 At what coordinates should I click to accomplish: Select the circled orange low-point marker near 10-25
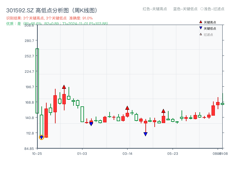tap(42, 138)
